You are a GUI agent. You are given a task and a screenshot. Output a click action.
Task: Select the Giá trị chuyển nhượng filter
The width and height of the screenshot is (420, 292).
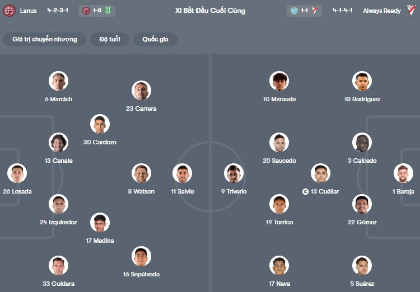tap(44, 39)
